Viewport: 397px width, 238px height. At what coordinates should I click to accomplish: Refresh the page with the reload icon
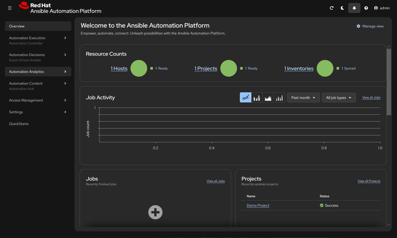332,8
